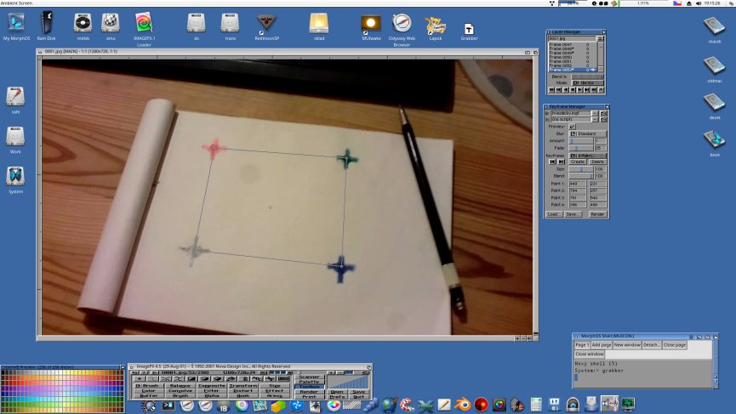Open the oldmac drive icon
736x414 pixels.
(714, 66)
